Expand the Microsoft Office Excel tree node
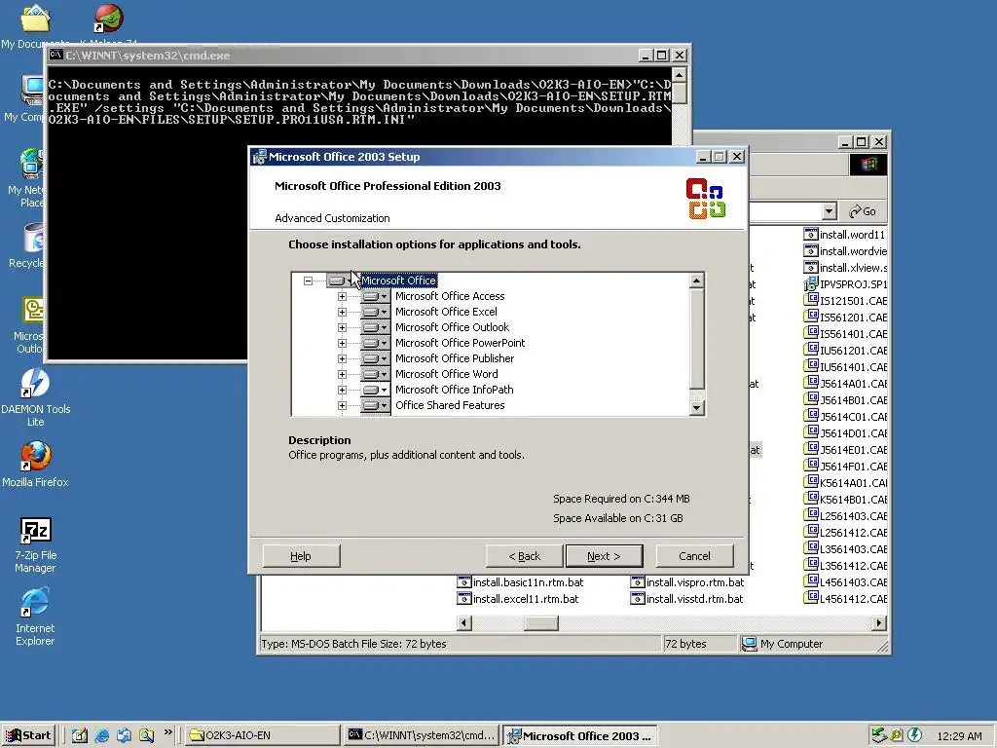997x748 pixels. [x=342, y=312]
